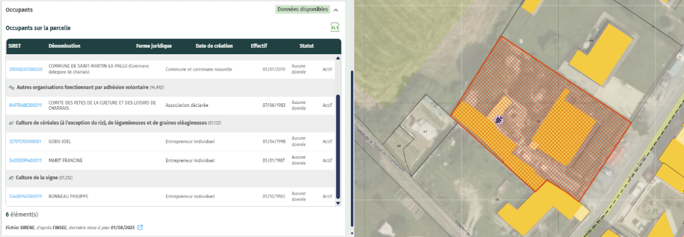684x237 pixels.
Task: Open SIRET 20008267500030 link
Action: [26, 69]
